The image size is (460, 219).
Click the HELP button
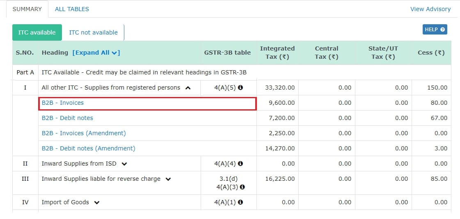435,30
